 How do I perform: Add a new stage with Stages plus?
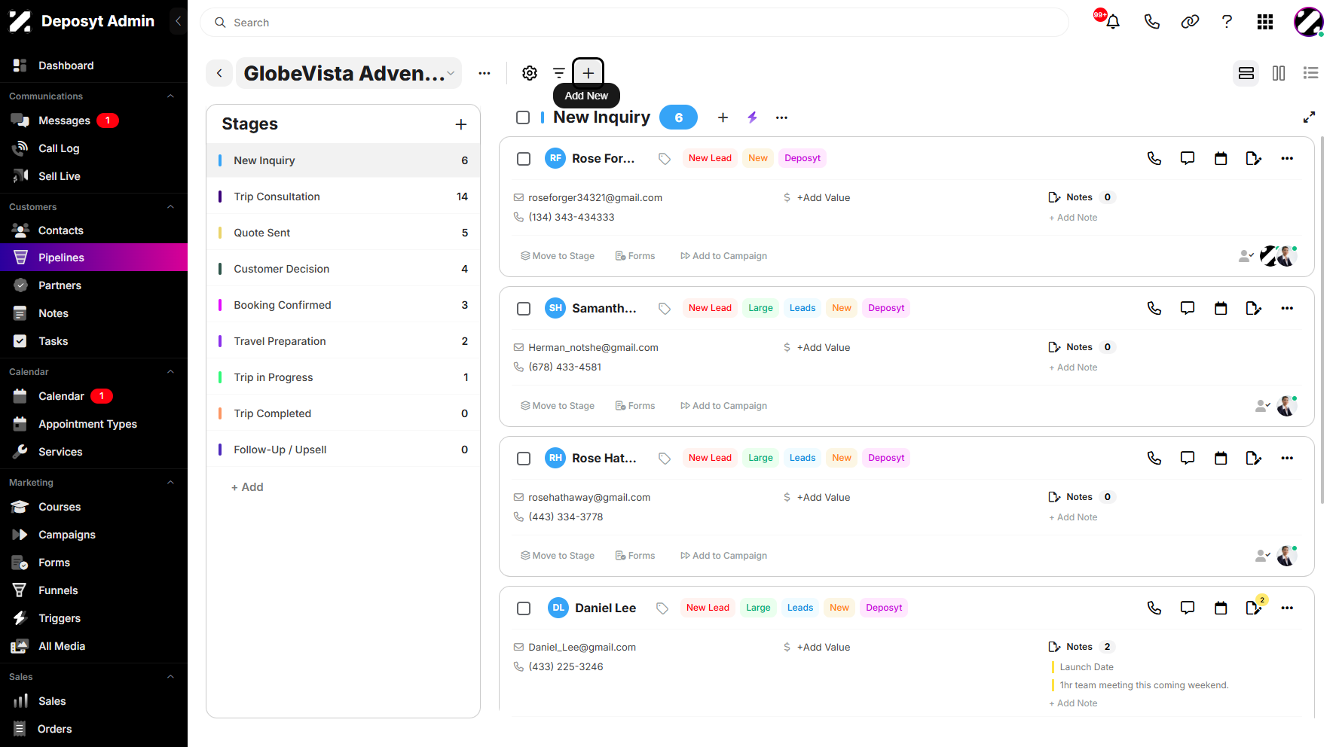(x=461, y=124)
